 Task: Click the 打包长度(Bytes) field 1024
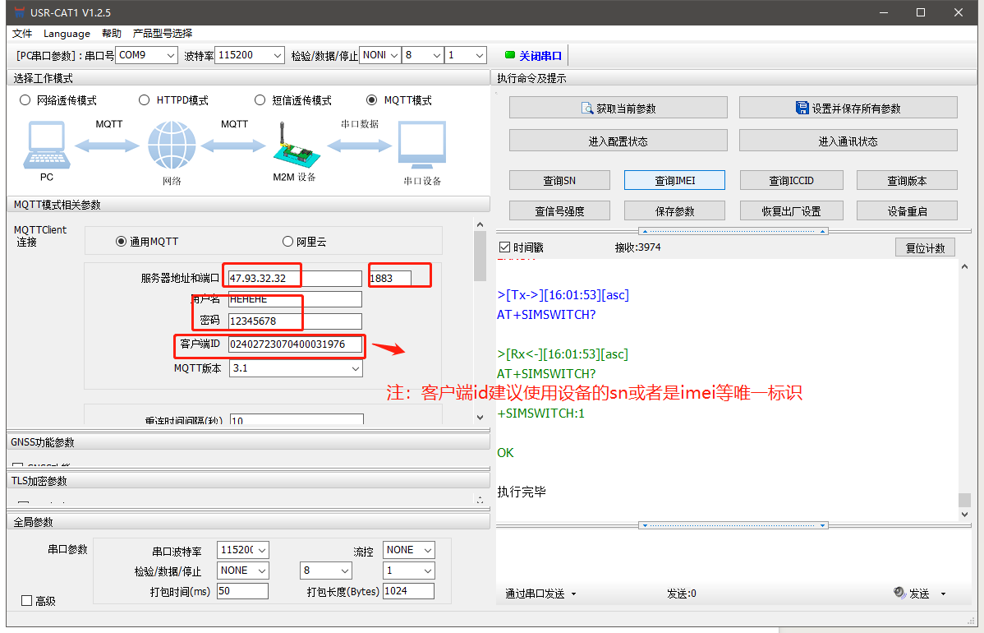point(408,591)
